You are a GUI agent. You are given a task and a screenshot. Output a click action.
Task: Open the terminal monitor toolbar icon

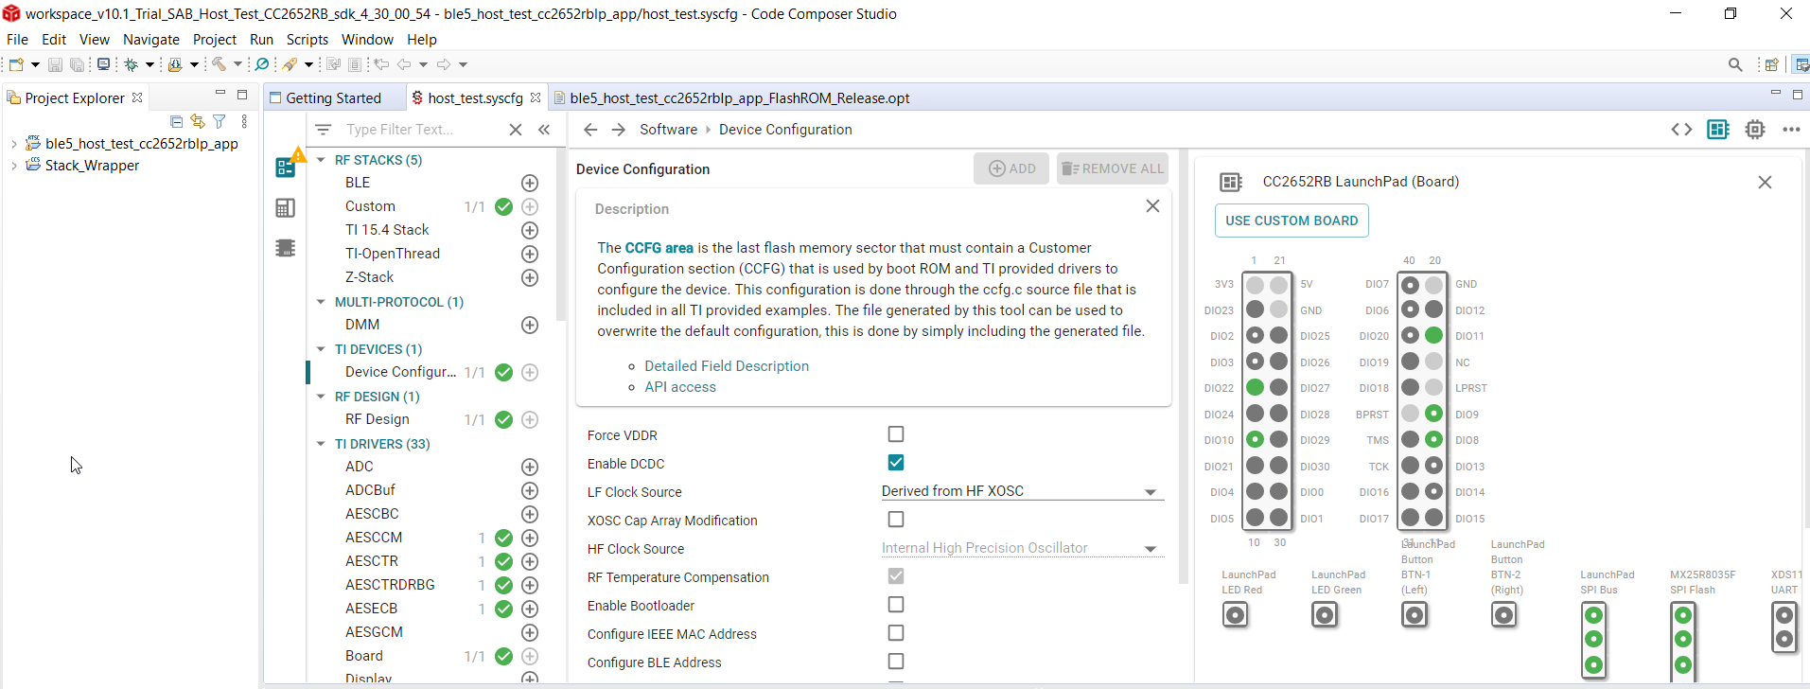[x=103, y=64]
